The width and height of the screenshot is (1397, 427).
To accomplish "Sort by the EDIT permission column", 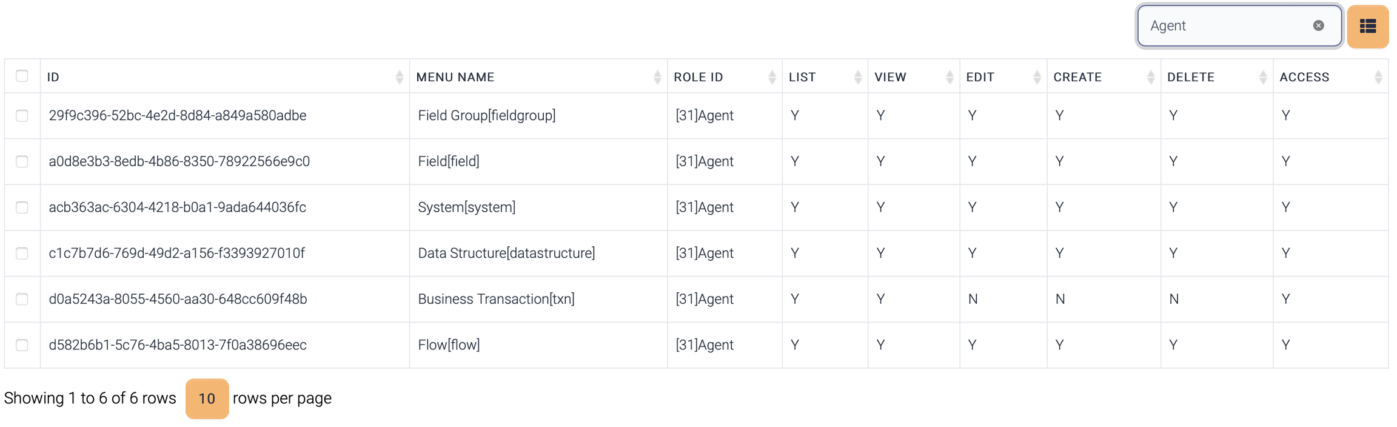I will (x=1036, y=77).
